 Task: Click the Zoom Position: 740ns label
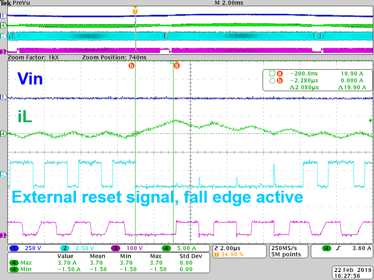coord(114,57)
